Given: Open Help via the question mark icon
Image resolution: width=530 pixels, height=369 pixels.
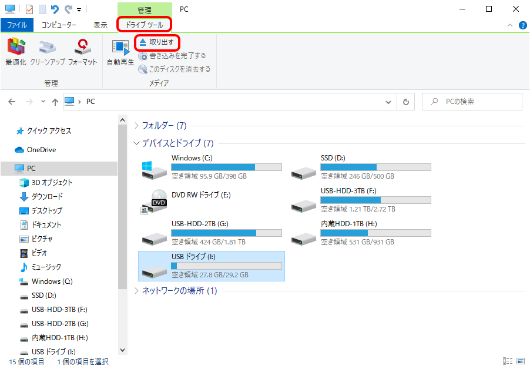Looking at the screenshot, I should (x=522, y=25).
